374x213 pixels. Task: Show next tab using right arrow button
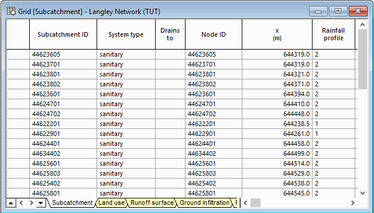click(31, 202)
